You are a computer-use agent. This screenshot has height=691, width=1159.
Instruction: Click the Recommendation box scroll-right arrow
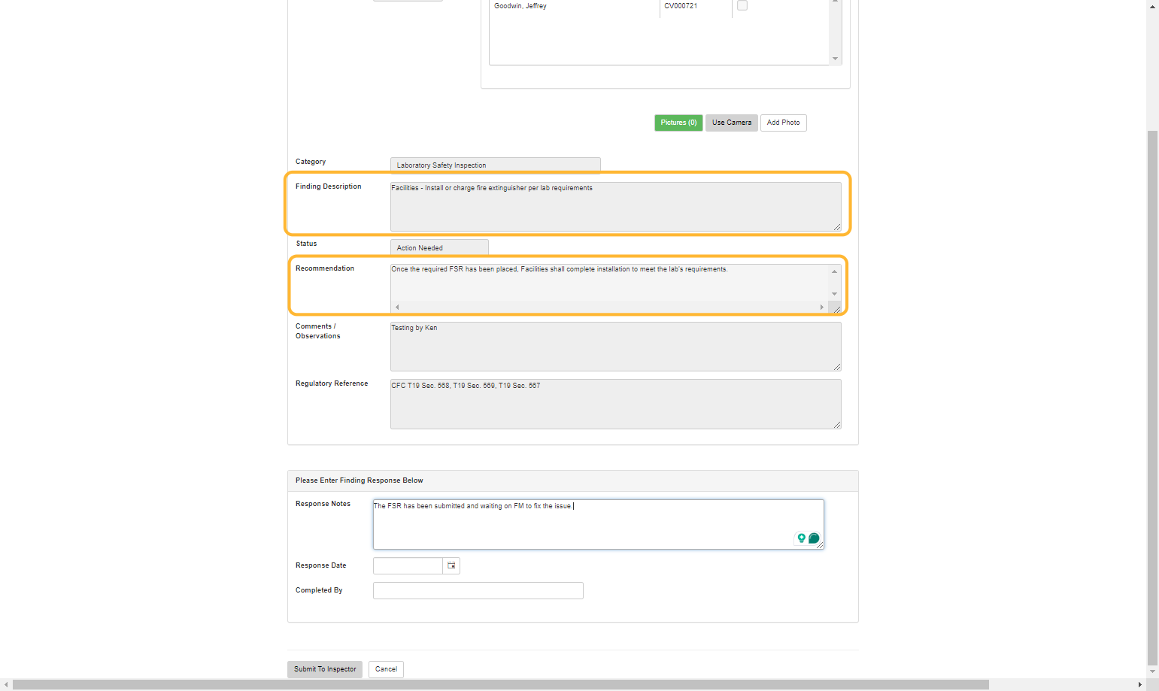click(822, 307)
